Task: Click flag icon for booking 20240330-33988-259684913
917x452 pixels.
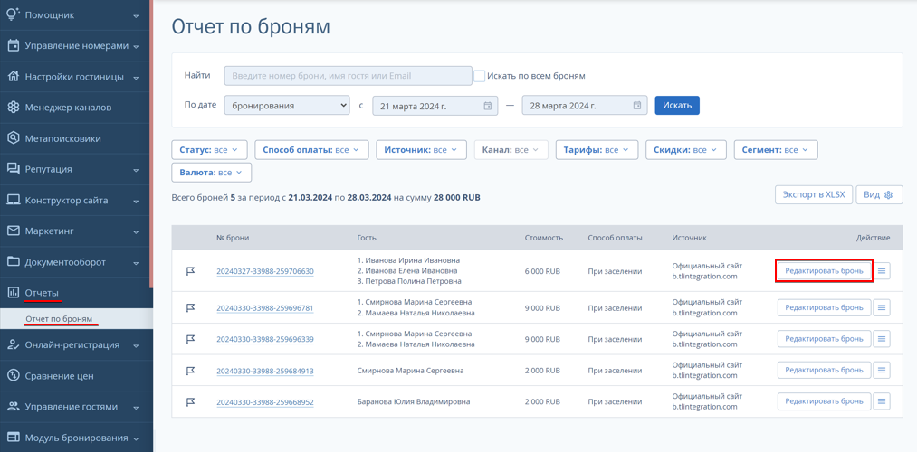Action: tap(190, 371)
